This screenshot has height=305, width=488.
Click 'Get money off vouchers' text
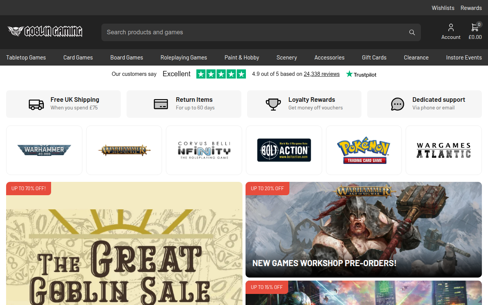point(316,108)
